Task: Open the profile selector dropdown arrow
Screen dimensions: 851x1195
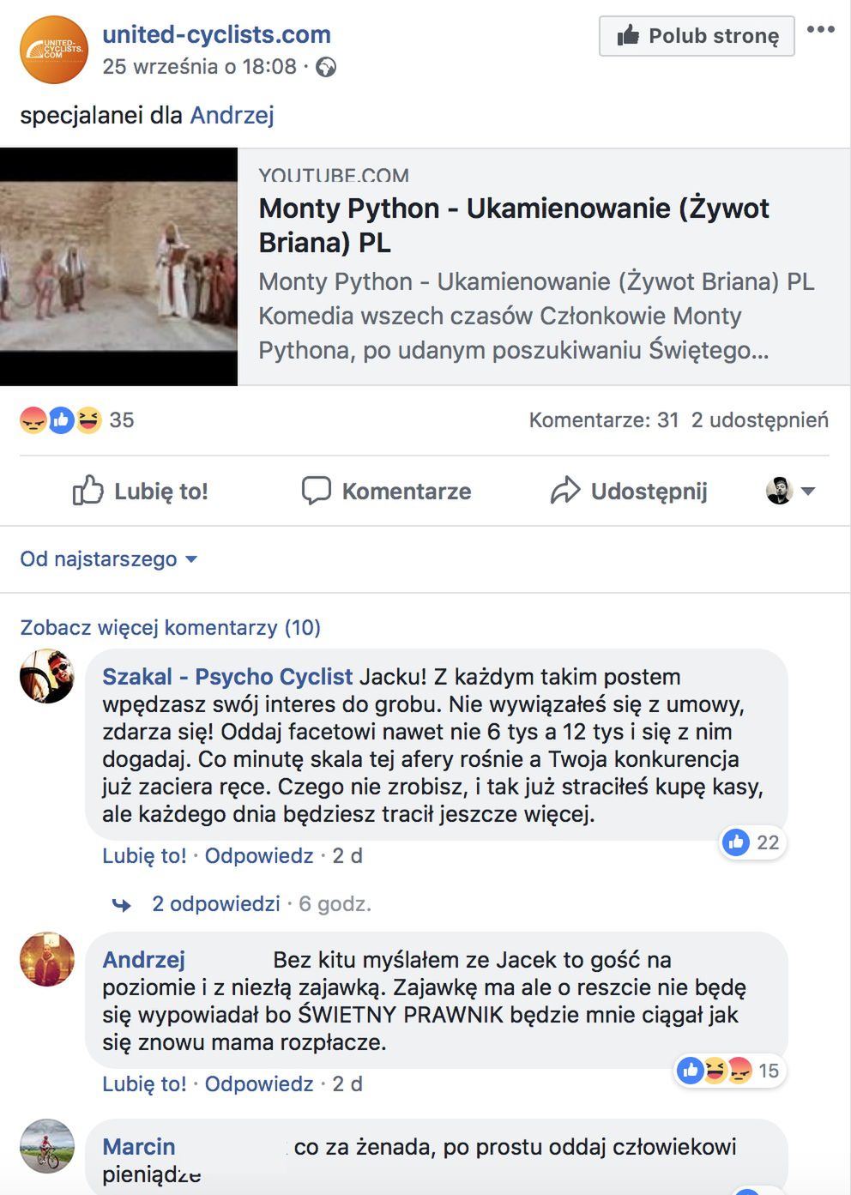Action: (807, 492)
